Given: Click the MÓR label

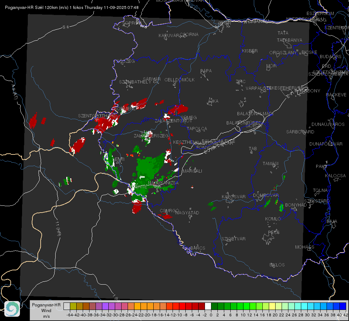Looking at the screenshot, I should [272, 66].
